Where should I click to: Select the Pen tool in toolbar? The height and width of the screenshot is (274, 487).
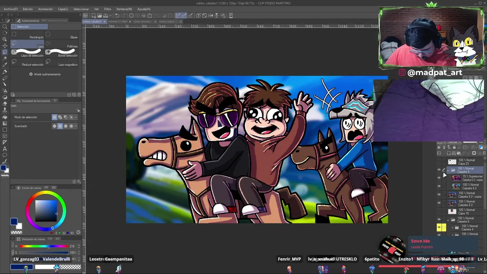tap(5, 72)
